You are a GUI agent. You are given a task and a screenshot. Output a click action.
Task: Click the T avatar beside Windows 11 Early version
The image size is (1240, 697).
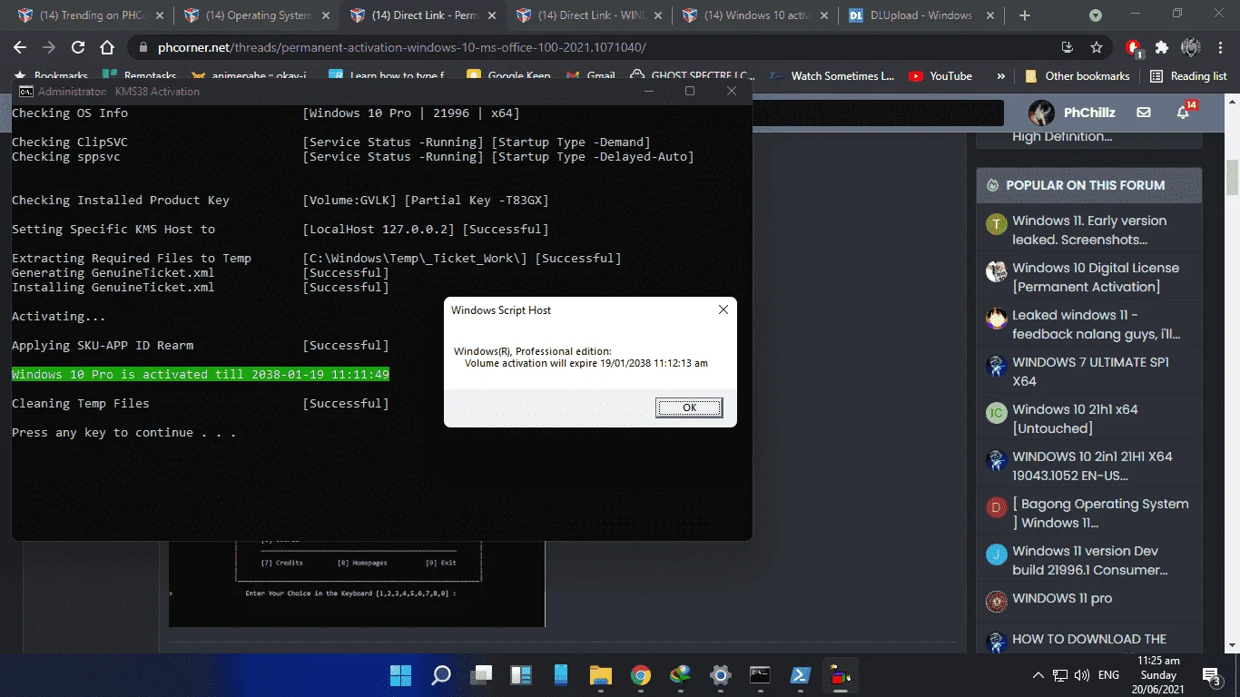point(997,224)
